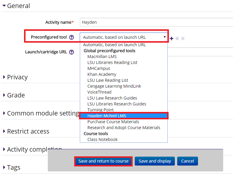Select Research and Adopt Course Materials option
This screenshot has width=233, height=175.
pos(124,128)
